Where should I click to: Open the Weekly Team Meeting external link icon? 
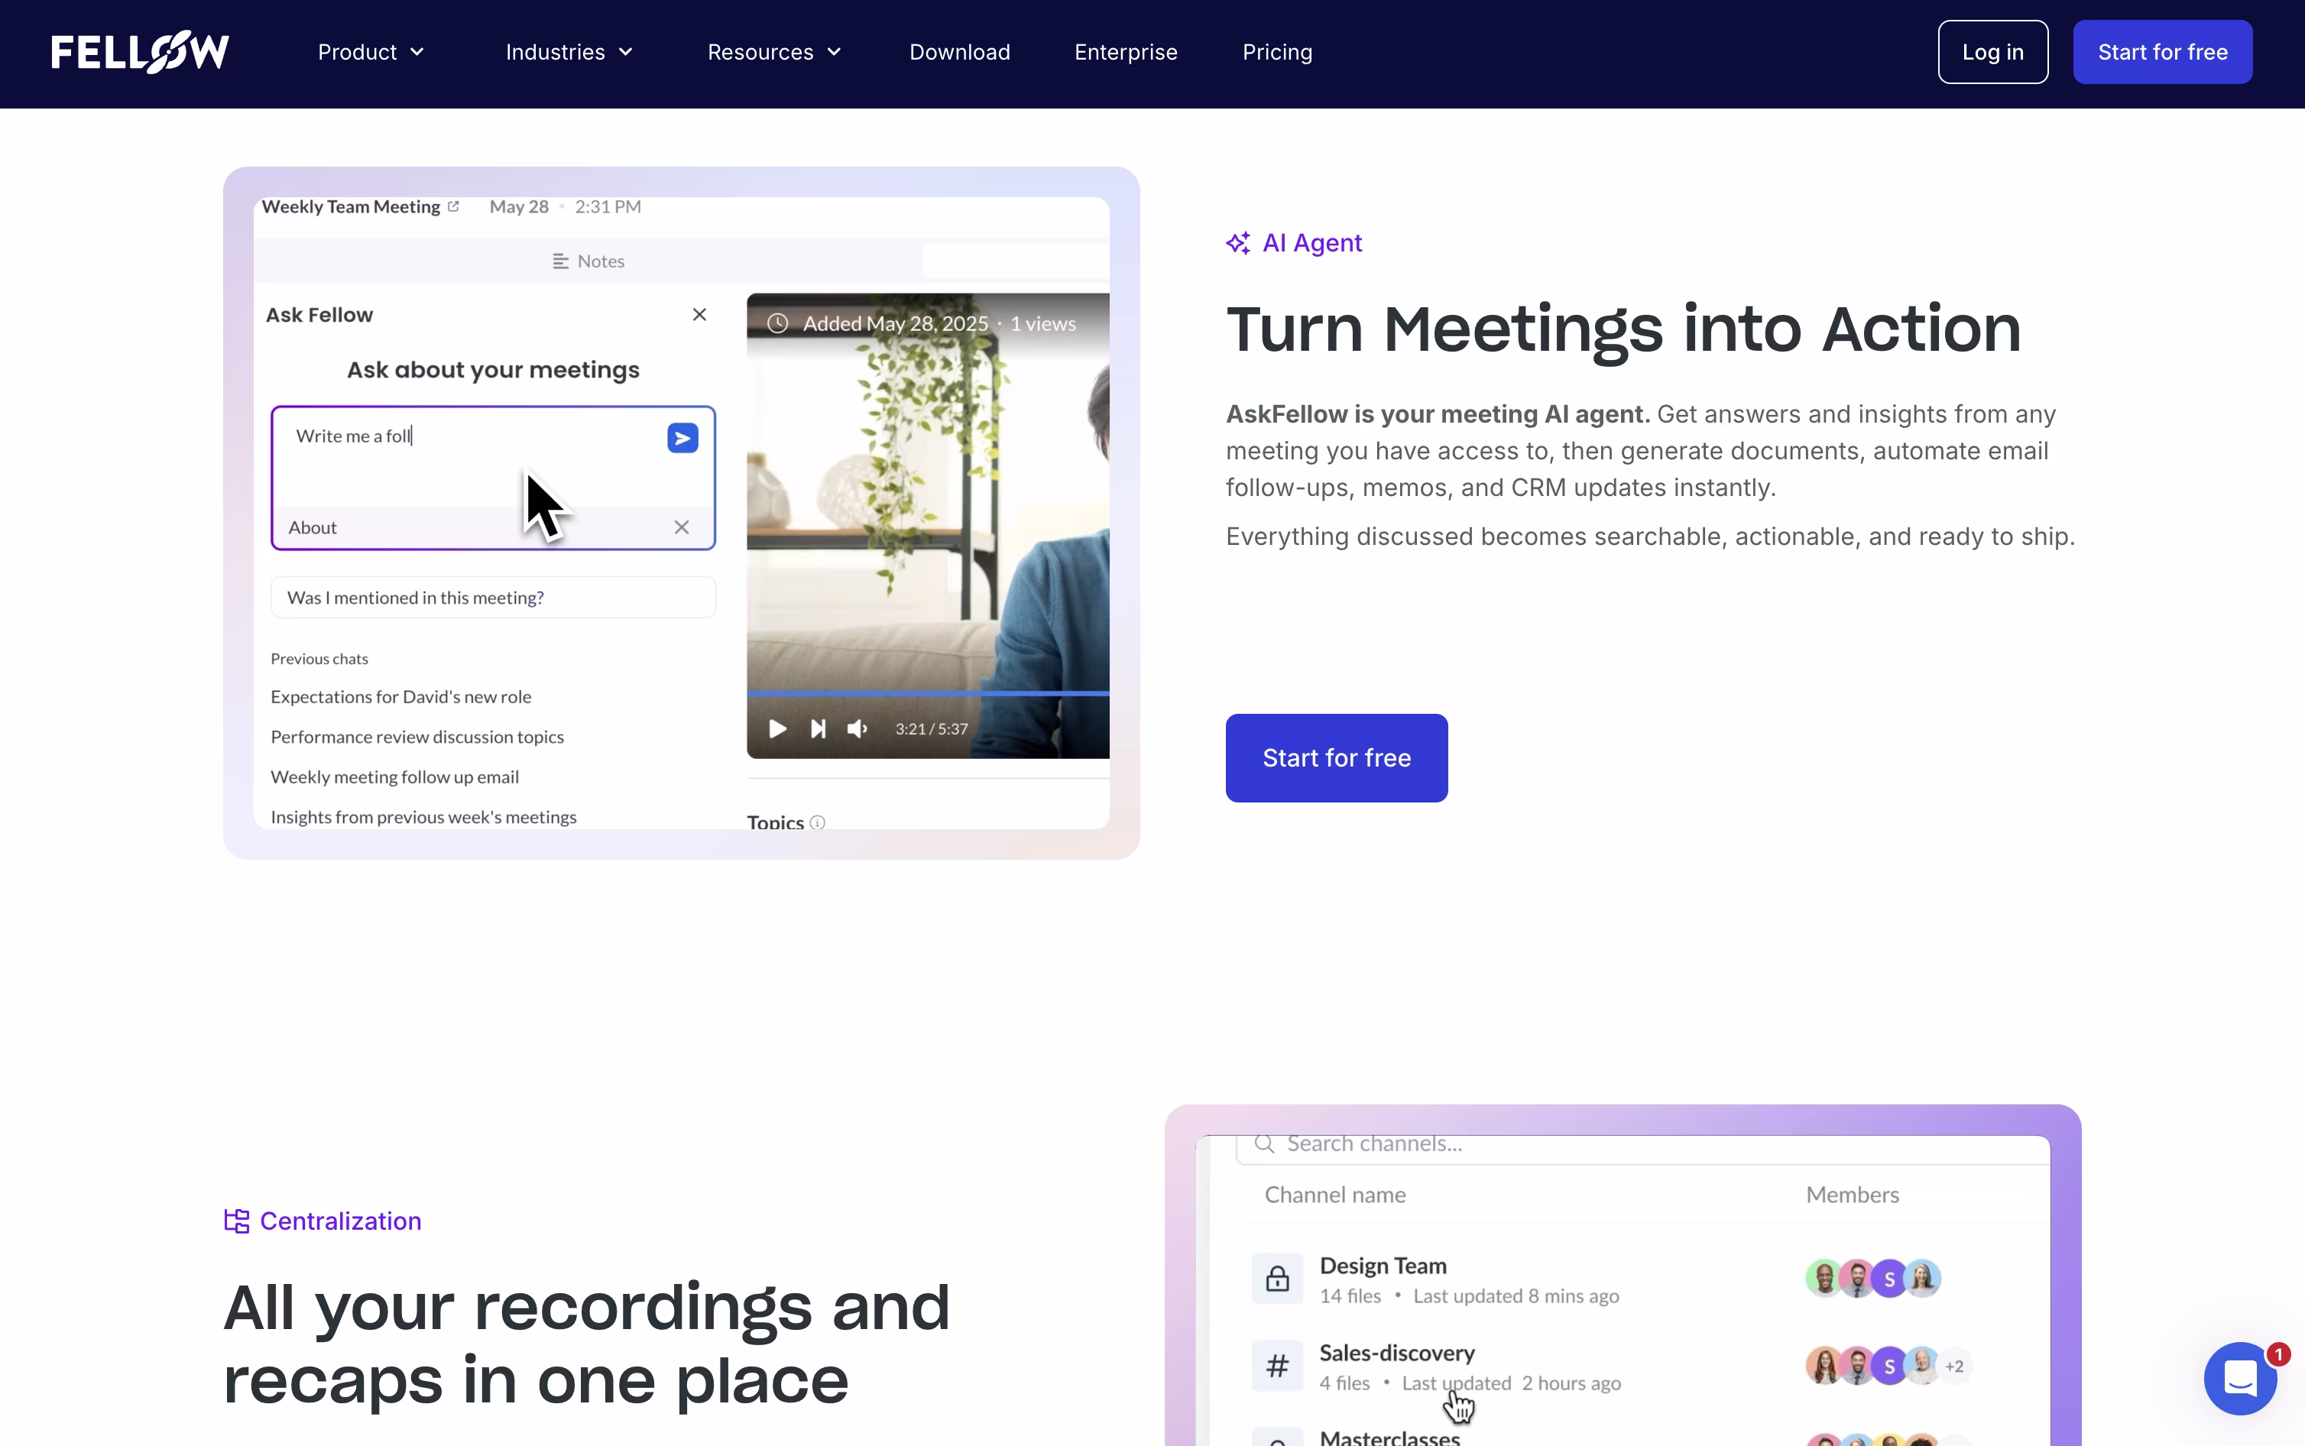pyautogui.click(x=453, y=206)
